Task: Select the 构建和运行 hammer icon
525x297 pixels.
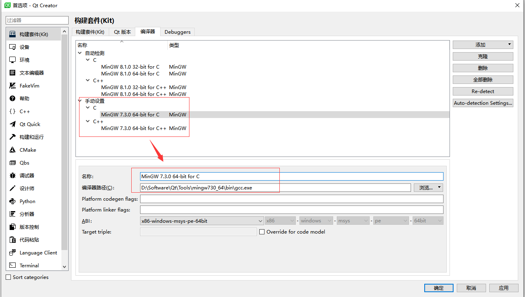Action: (x=12, y=137)
